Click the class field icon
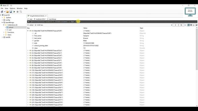 (x=33, y=48)
